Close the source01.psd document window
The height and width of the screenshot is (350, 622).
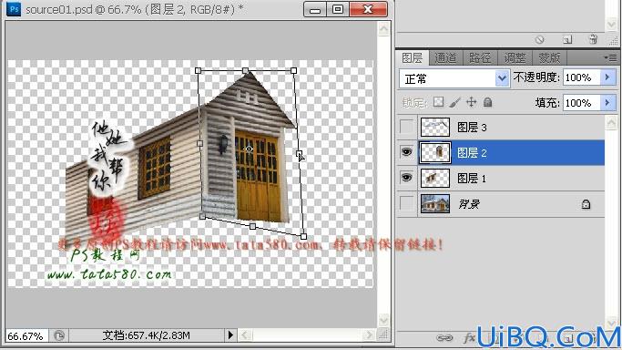368,9
